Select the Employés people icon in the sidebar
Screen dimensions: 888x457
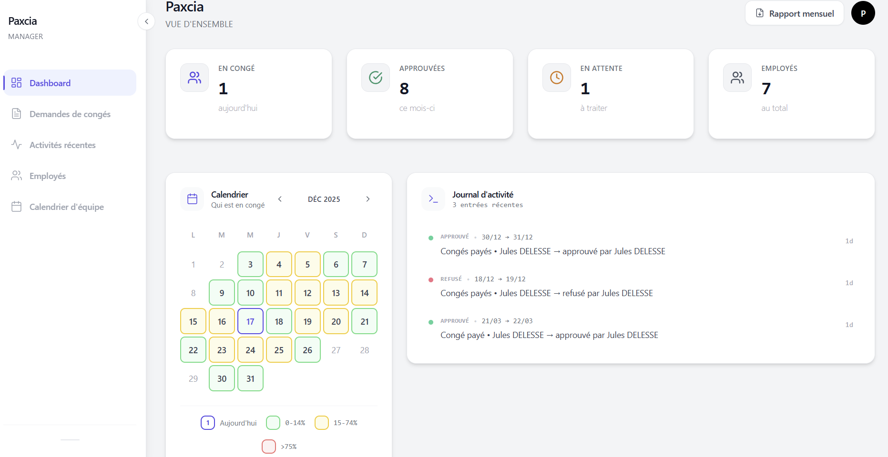click(17, 176)
